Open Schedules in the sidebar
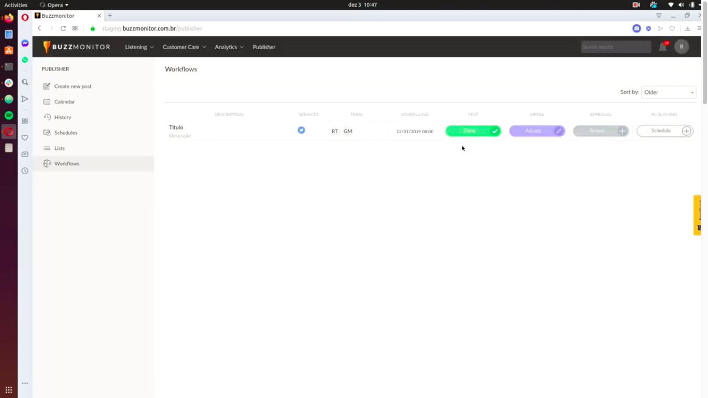 65,133
